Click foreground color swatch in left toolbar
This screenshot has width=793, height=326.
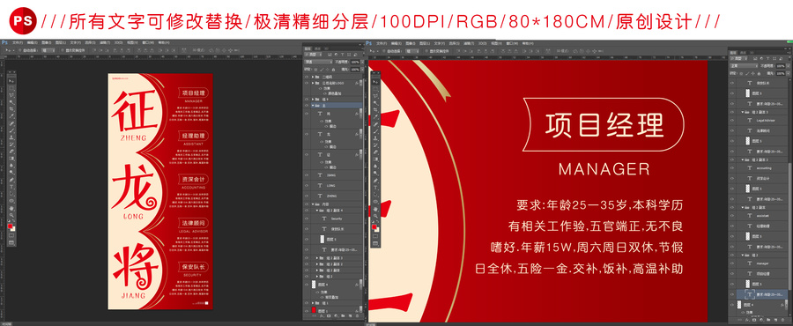[10, 226]
